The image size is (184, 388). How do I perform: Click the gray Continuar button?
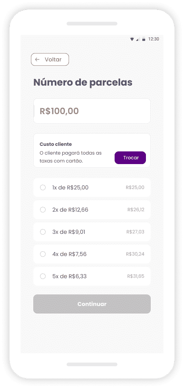pyautogui.click(x=92, y=304)
